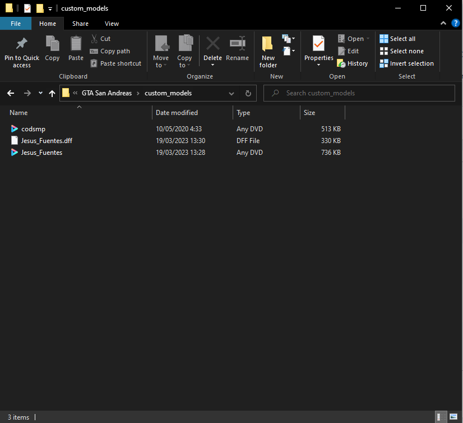The height and width of the screenshot is (423, 463).
Task: Switch to the Home tab
Action: [48, 24]
